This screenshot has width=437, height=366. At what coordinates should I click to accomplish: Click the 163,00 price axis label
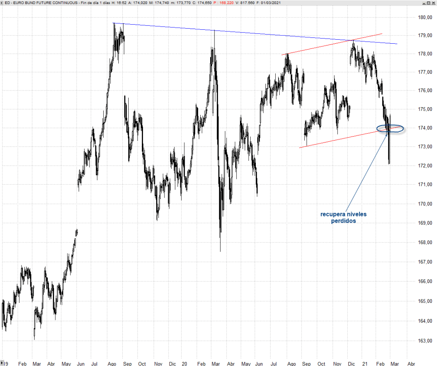pyautogui.click(x=425, y=341)
